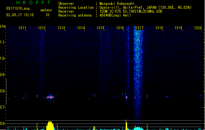
Task: Click the 1311 time axis marker
Action: click(x=22, y=28)
